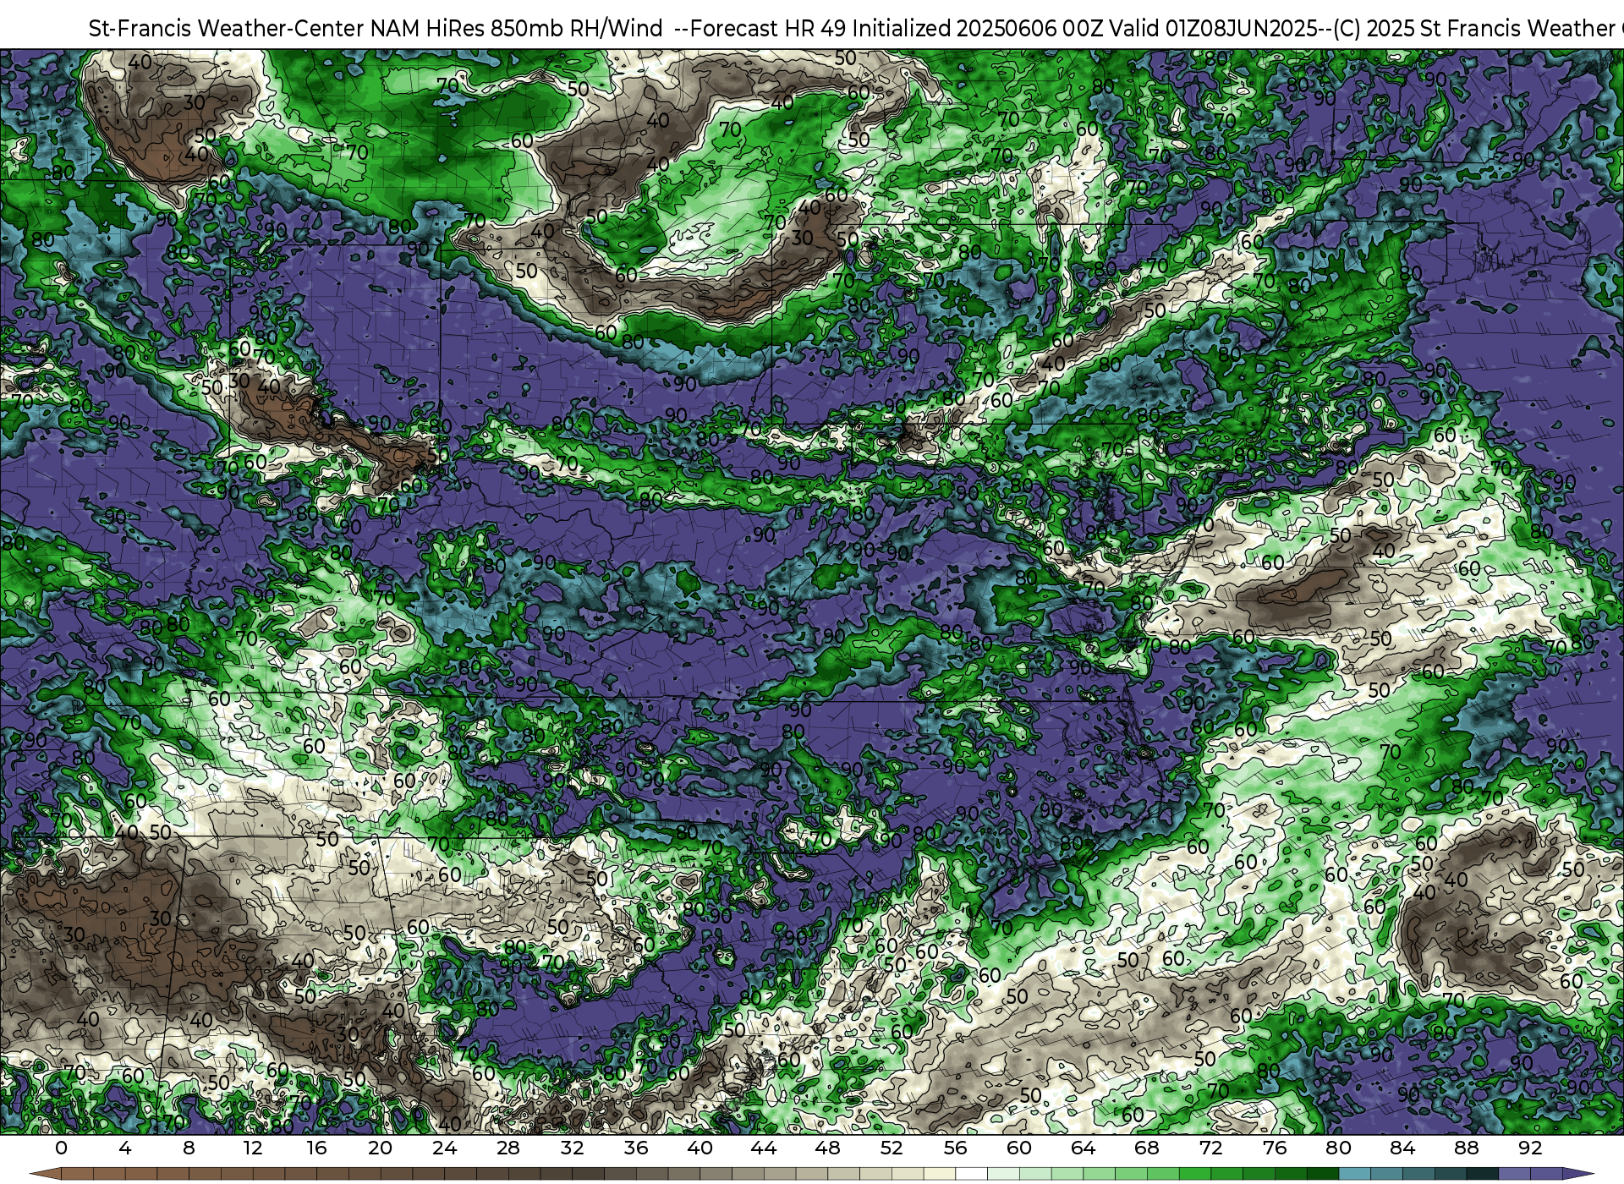Click the "Valid 01Z08JUN2025" text
Screen dimensions: 1624x1184
[1213, 28]
